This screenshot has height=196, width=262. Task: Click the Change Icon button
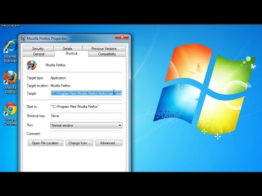(79, 143)
